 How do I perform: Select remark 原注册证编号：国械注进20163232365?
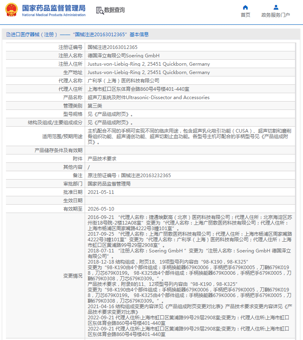tap(129, 176)
